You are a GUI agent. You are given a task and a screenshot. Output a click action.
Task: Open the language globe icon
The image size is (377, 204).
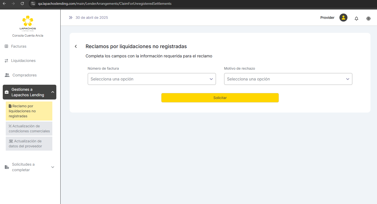coord(368,18)
